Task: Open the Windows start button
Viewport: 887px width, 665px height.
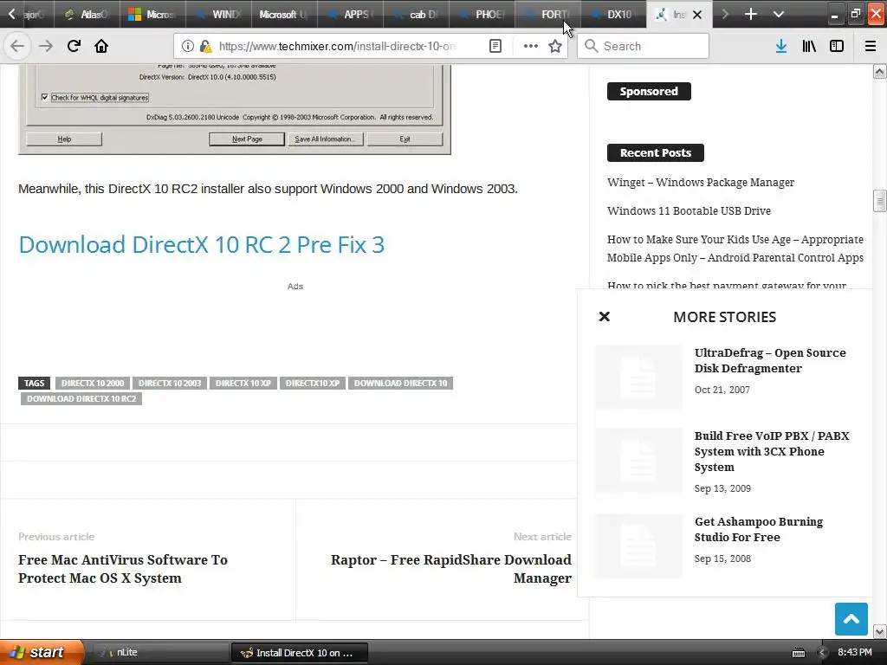Action: pyautogui.click(x=42, y=653)
